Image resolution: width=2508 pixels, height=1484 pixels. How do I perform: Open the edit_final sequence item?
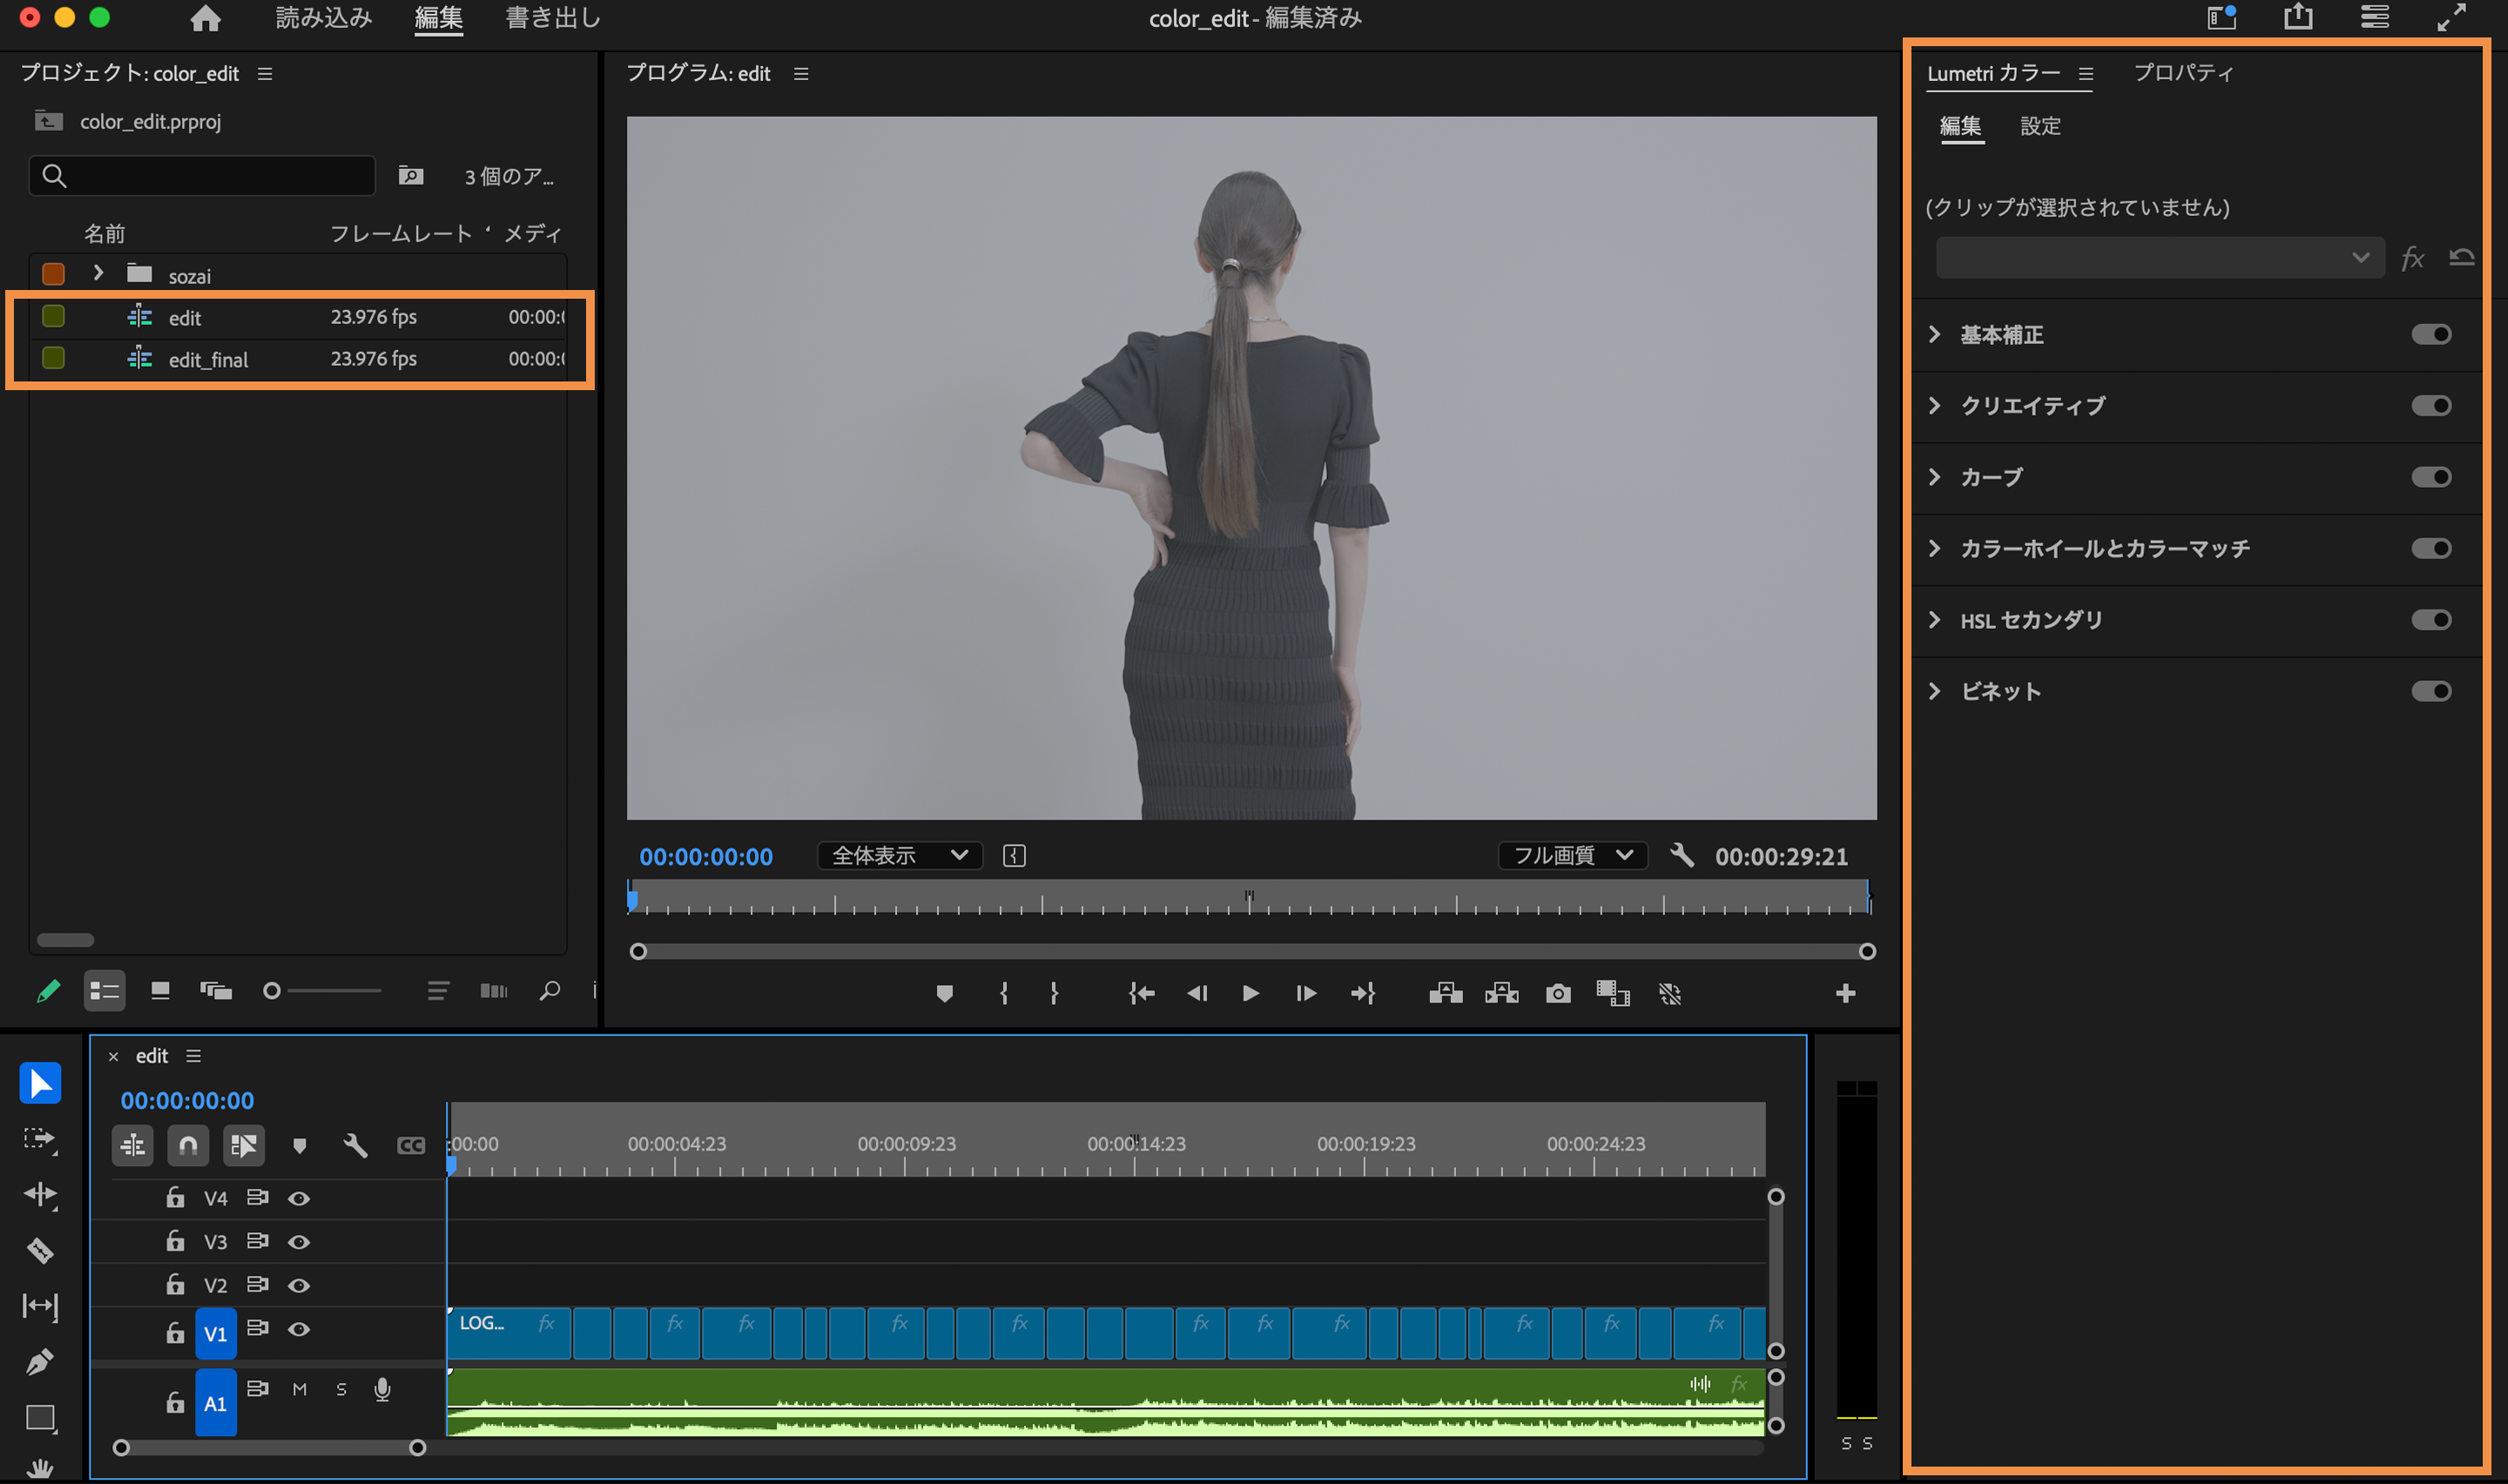coord(208,359)
